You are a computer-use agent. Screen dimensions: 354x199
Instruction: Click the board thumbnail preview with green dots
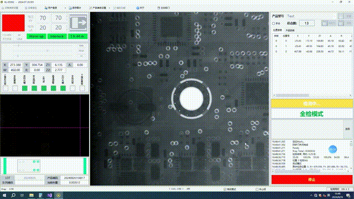point(29,166)
